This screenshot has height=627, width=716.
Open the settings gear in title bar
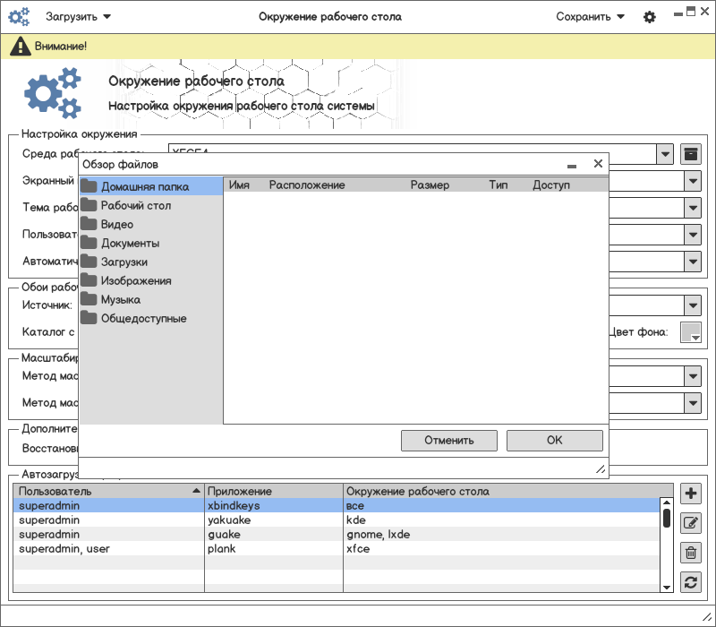click(x=650, y=17)
